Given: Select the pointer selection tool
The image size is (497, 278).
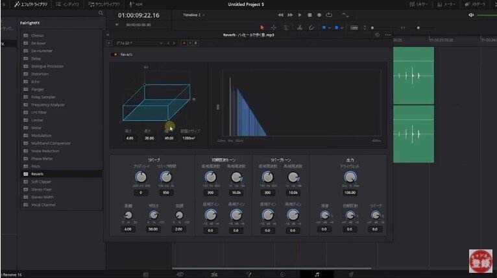Looking at the screenshot, I should pyautogui.click(x=262, y=27).
